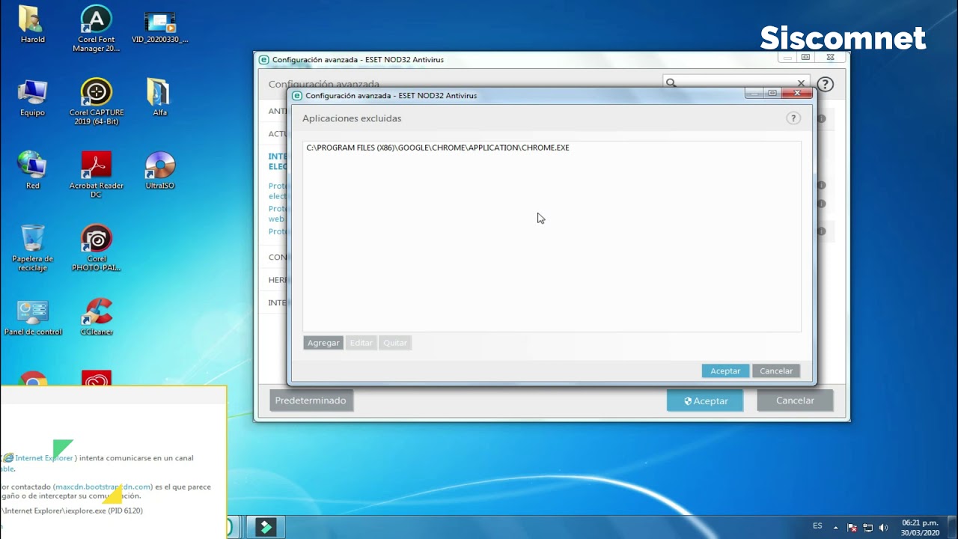Open Action Center flag tray icon
This screenshot has height=539, width=958.
(x=852, y=527)
